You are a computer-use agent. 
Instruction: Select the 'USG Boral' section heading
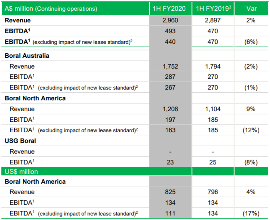coord(20,141)
